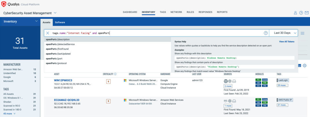
Task: Show 2 more sources for WIN12PMIOC3
Action: coord(228,86)
